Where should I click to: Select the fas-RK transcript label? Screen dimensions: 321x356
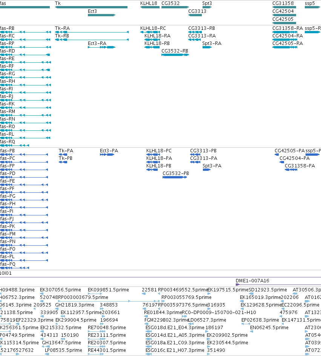pyautogui.click(x=8, y=104)
